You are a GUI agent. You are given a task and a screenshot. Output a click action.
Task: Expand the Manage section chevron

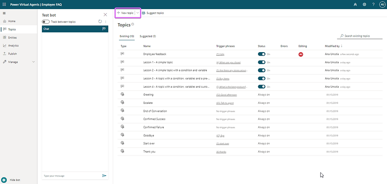click(x=34, y=62)
